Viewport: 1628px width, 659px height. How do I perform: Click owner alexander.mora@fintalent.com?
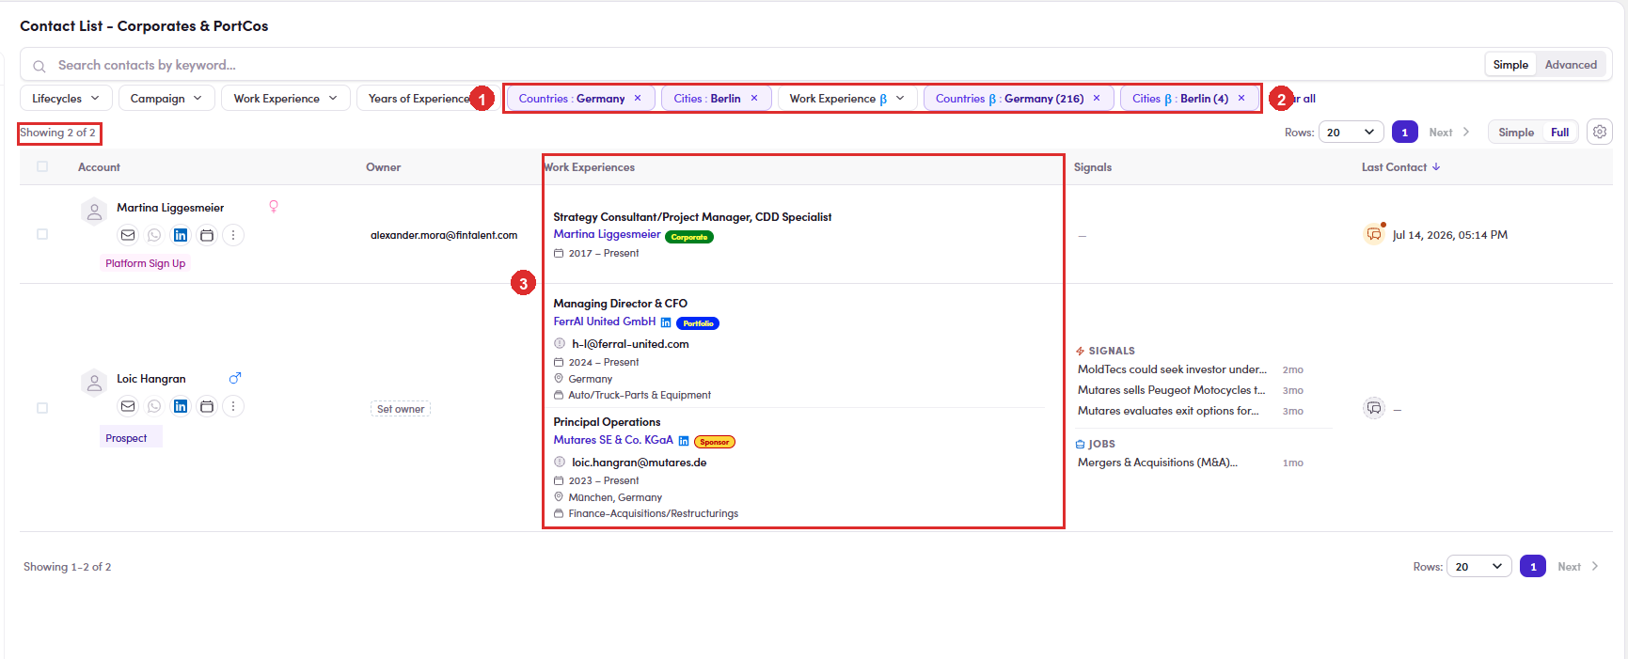[x=444, y=235]
